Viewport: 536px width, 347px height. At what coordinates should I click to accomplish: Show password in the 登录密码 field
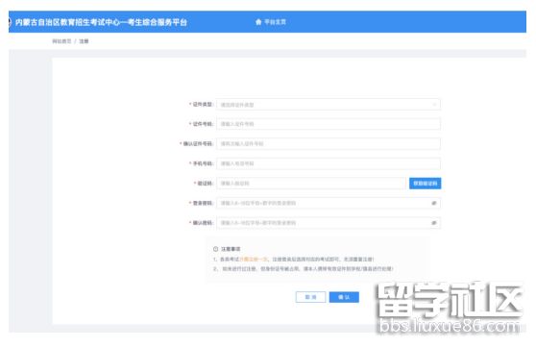click(x=434, y=203)
